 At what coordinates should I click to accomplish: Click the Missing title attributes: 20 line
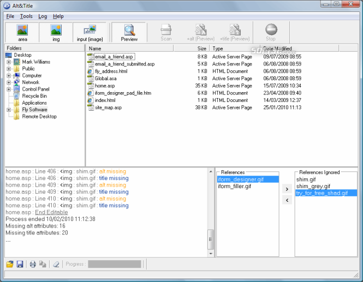point(37,232)
